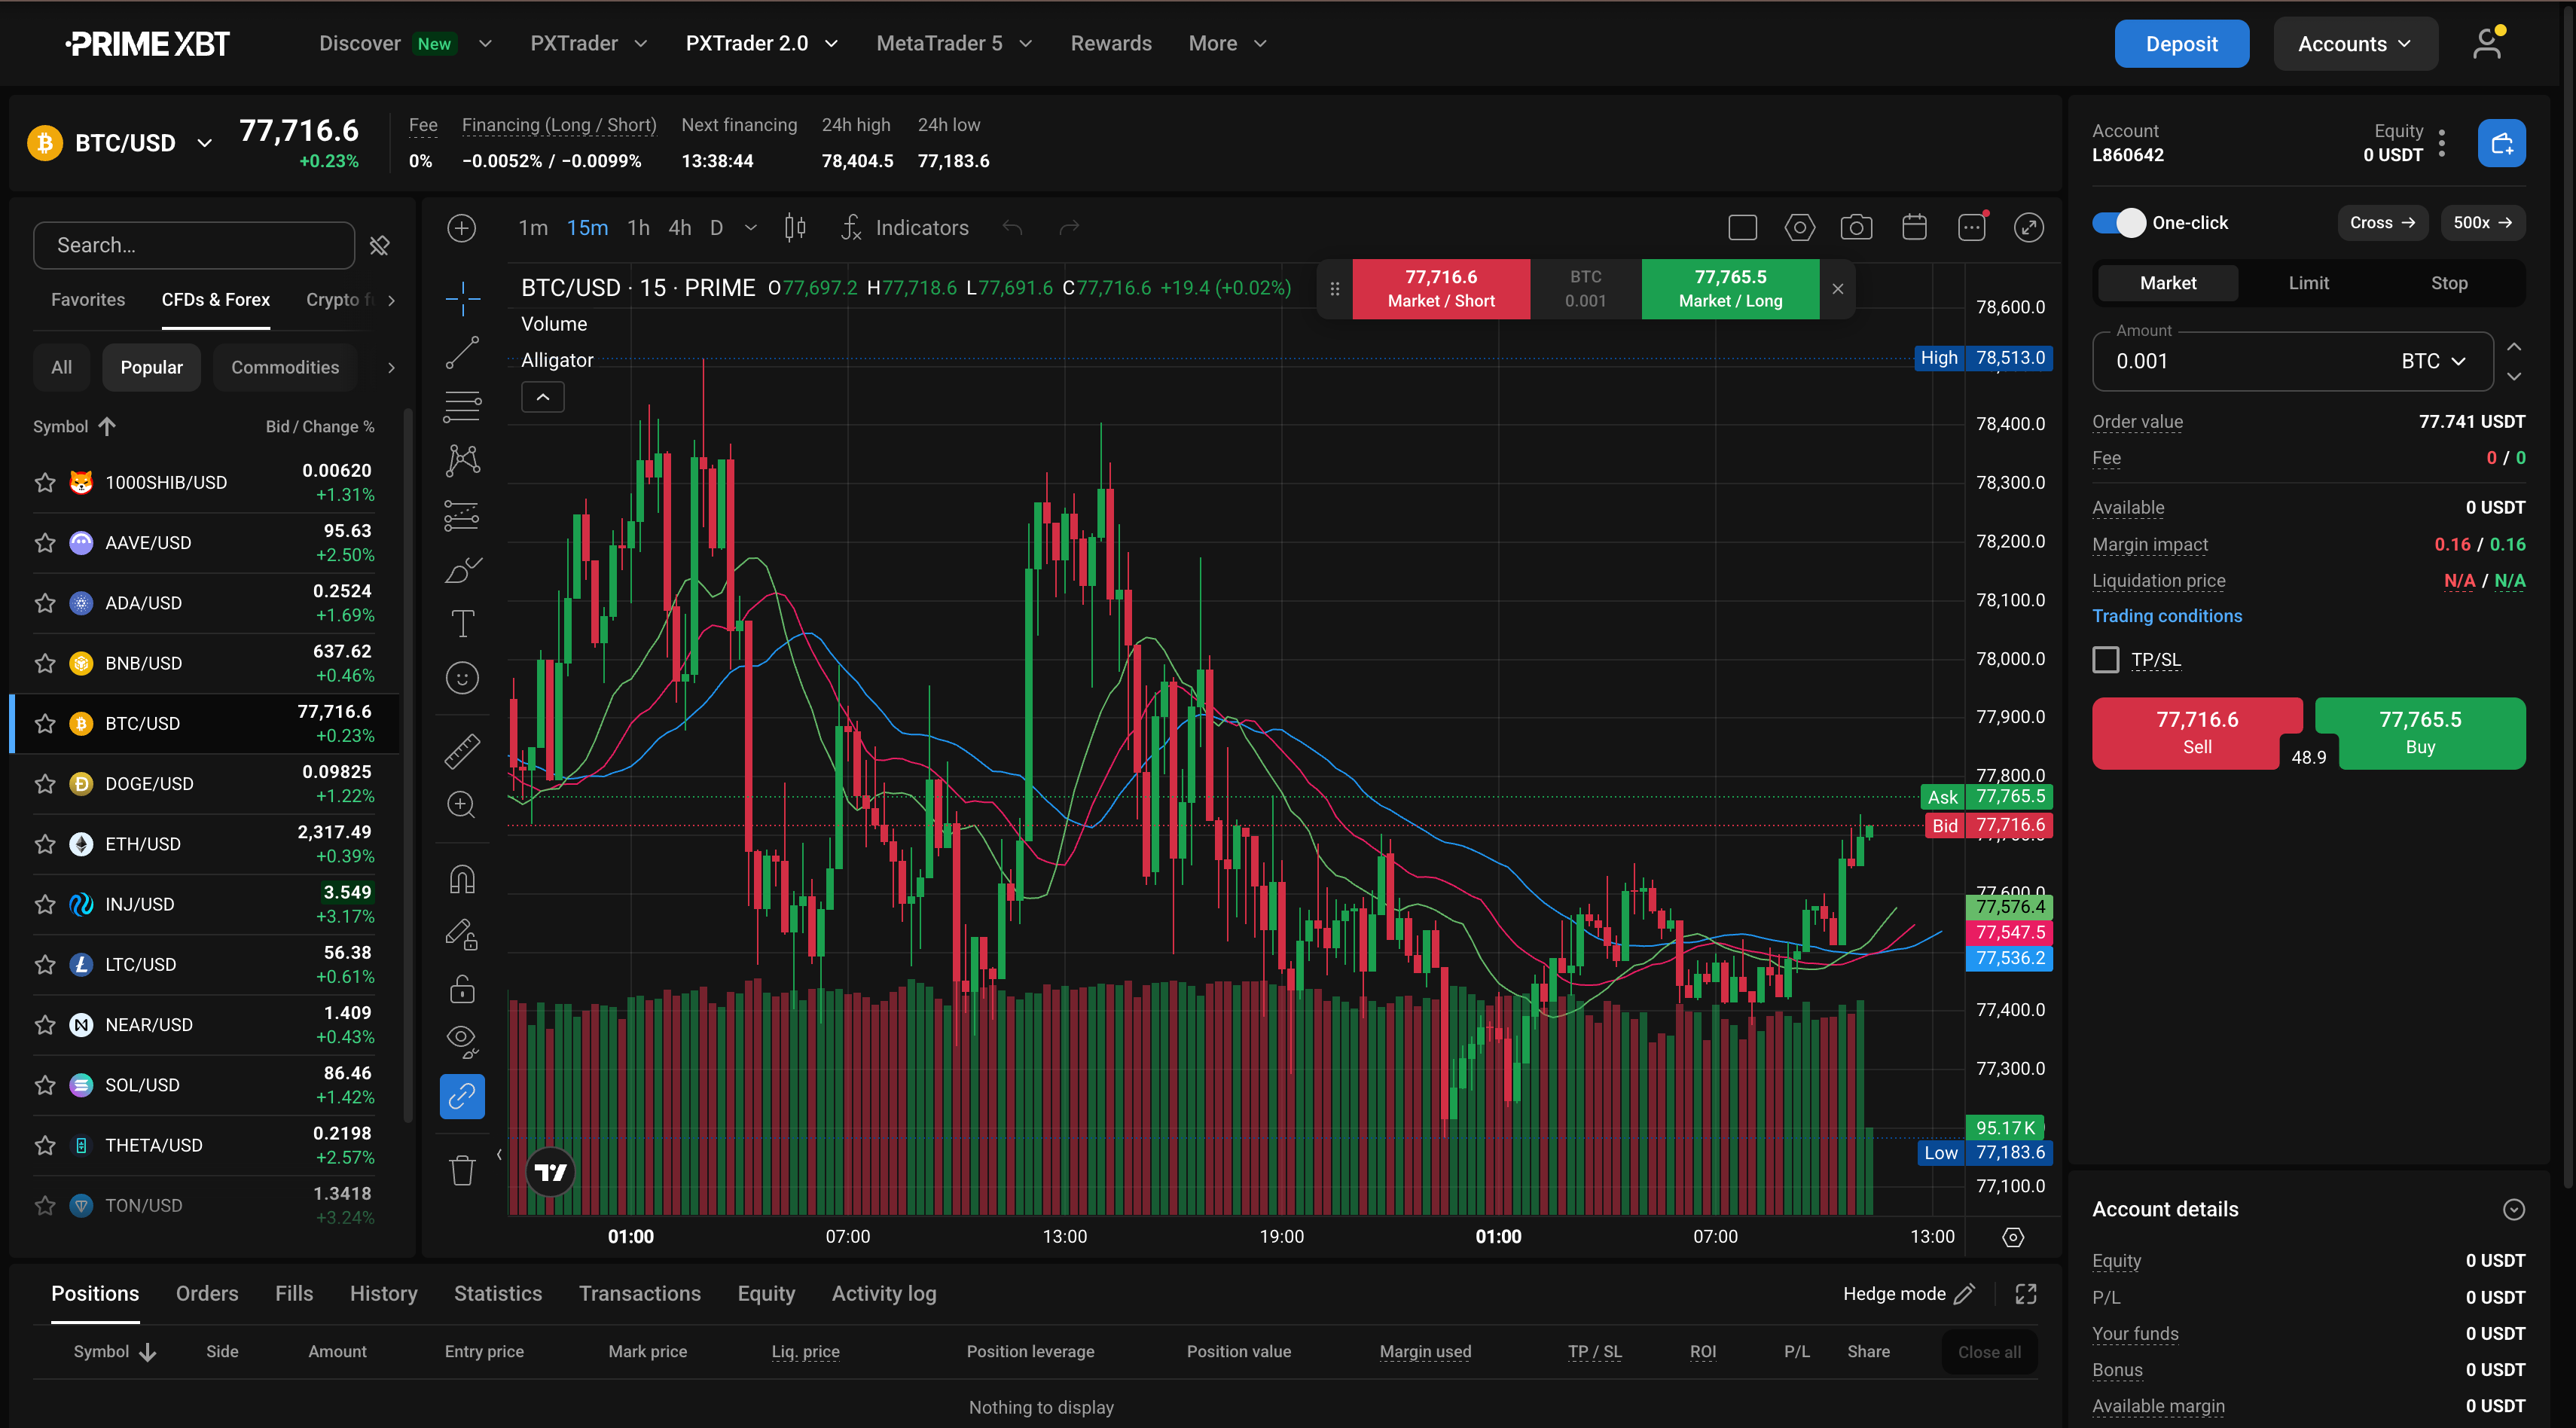Open the timeframe interval dropdown arrow
The width and height of the screenshot is (2576, 1428).
point(750,228)
